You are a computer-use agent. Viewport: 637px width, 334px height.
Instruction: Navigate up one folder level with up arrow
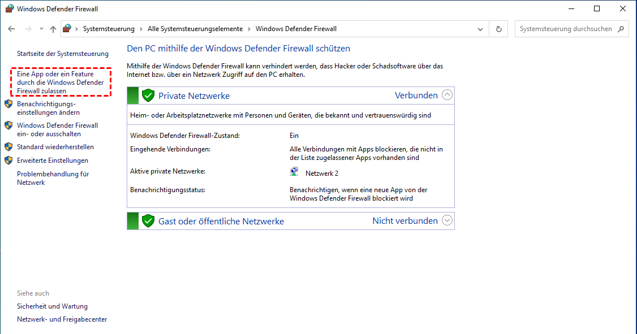[53, 29]
